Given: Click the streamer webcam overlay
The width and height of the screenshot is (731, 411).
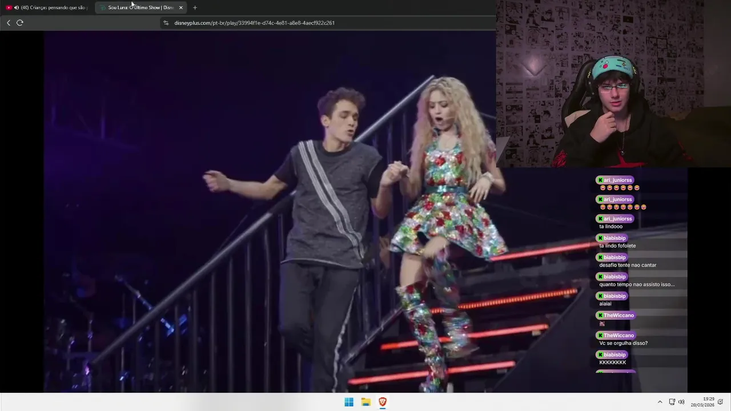Looking at the screenshot, I should 613,83.
